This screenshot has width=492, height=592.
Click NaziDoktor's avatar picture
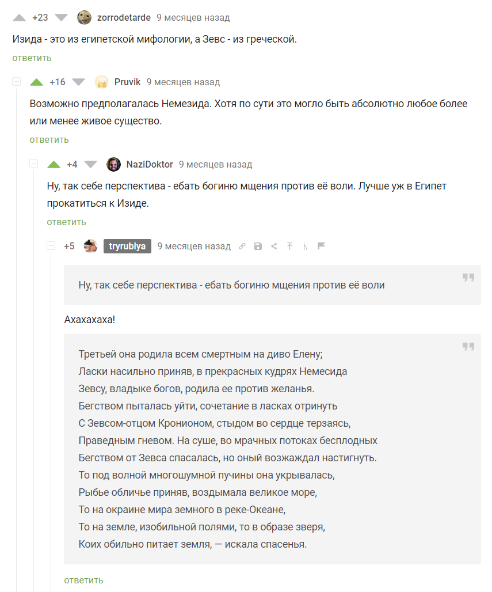(114, 165)
